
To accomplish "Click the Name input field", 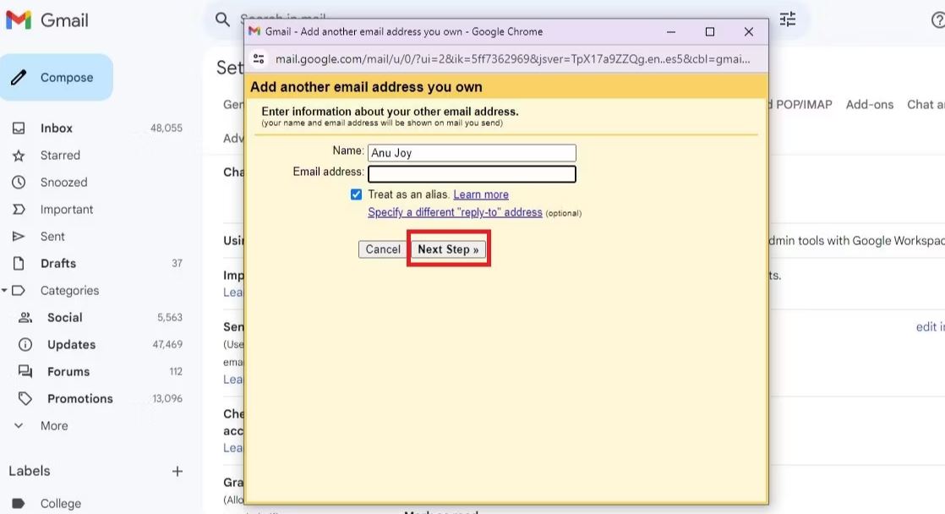I will 472,153.
